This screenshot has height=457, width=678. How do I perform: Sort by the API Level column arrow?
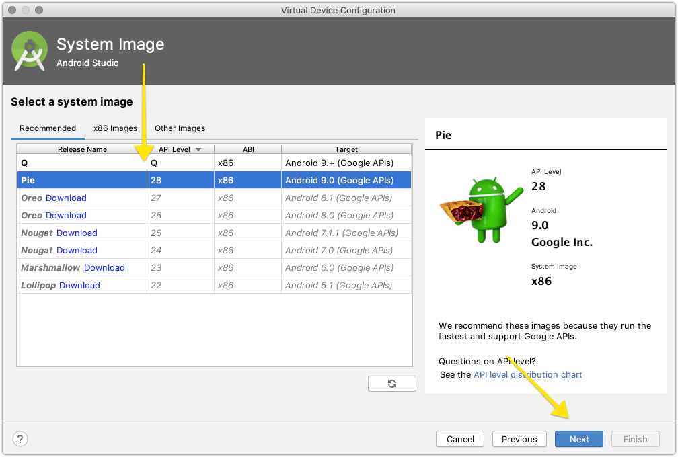[198, 149]
